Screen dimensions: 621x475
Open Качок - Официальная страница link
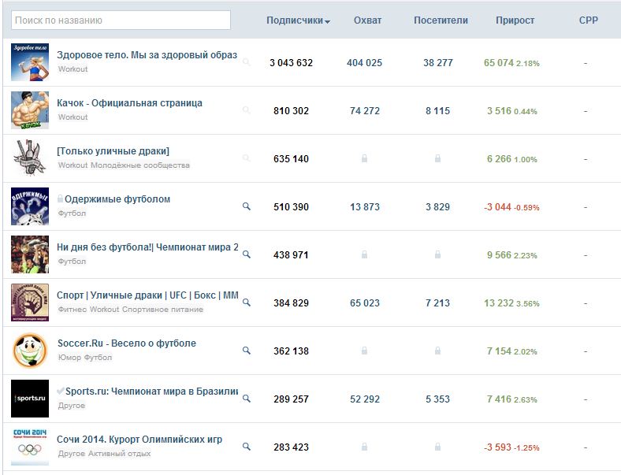pos(129,103)
